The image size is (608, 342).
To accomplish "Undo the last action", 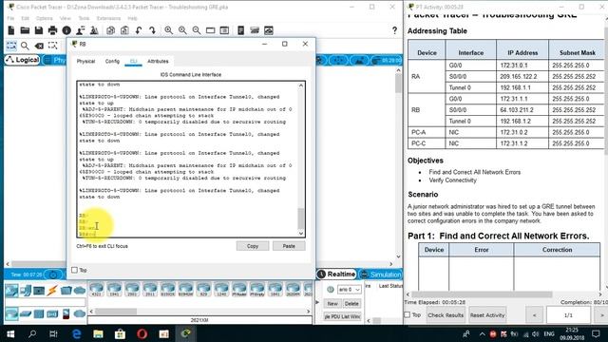I will pyautogui.click(x=139, y=30).
